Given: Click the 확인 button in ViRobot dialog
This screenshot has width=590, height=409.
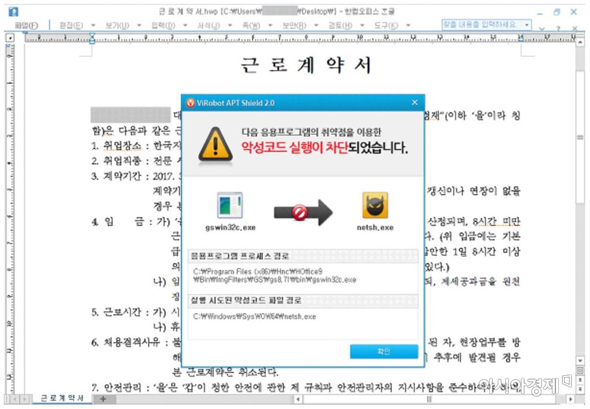Looking at the screenshot, I should (384, 351).
